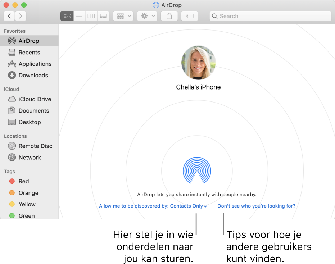Open iCloud Drive via its cloud icon
The image size is (335, 264).
coord(12,99)
